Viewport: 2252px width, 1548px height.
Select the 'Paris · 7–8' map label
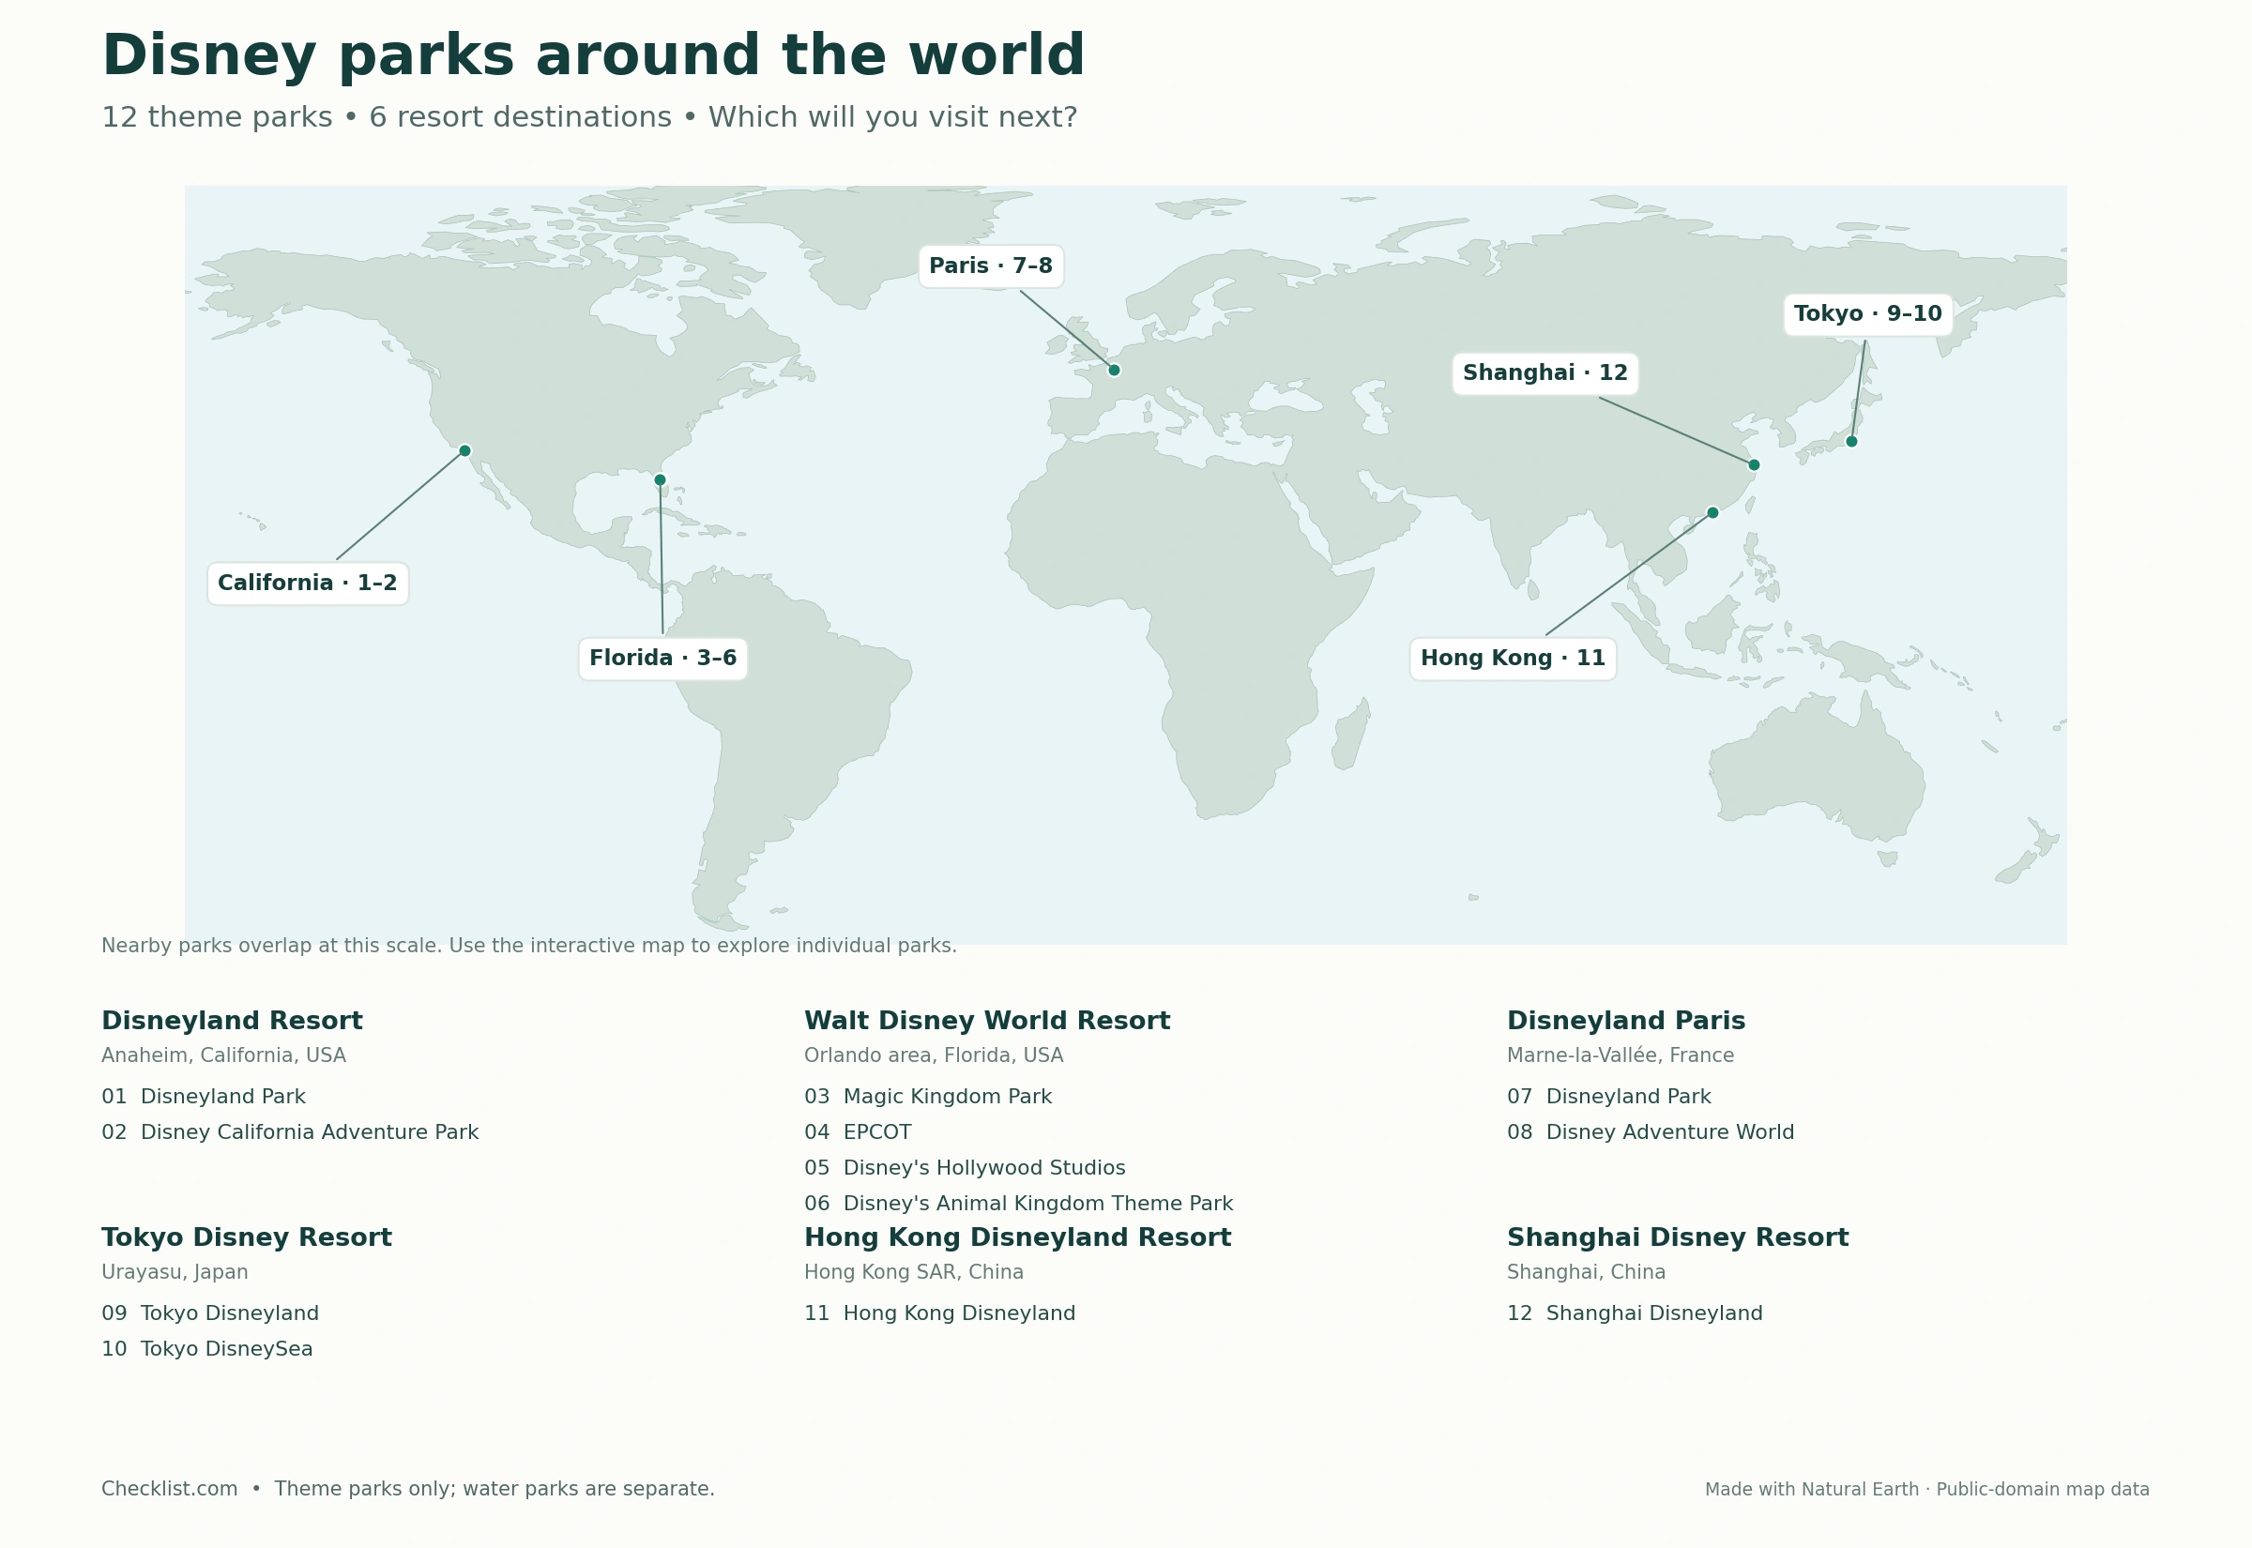point(990,266)
